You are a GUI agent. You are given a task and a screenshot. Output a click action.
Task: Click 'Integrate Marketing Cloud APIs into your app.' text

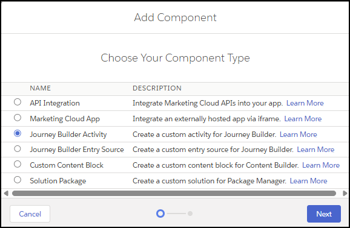[x=208, y=103]
